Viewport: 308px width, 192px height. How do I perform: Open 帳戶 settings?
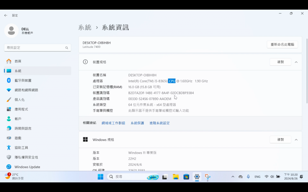point(38,119)
